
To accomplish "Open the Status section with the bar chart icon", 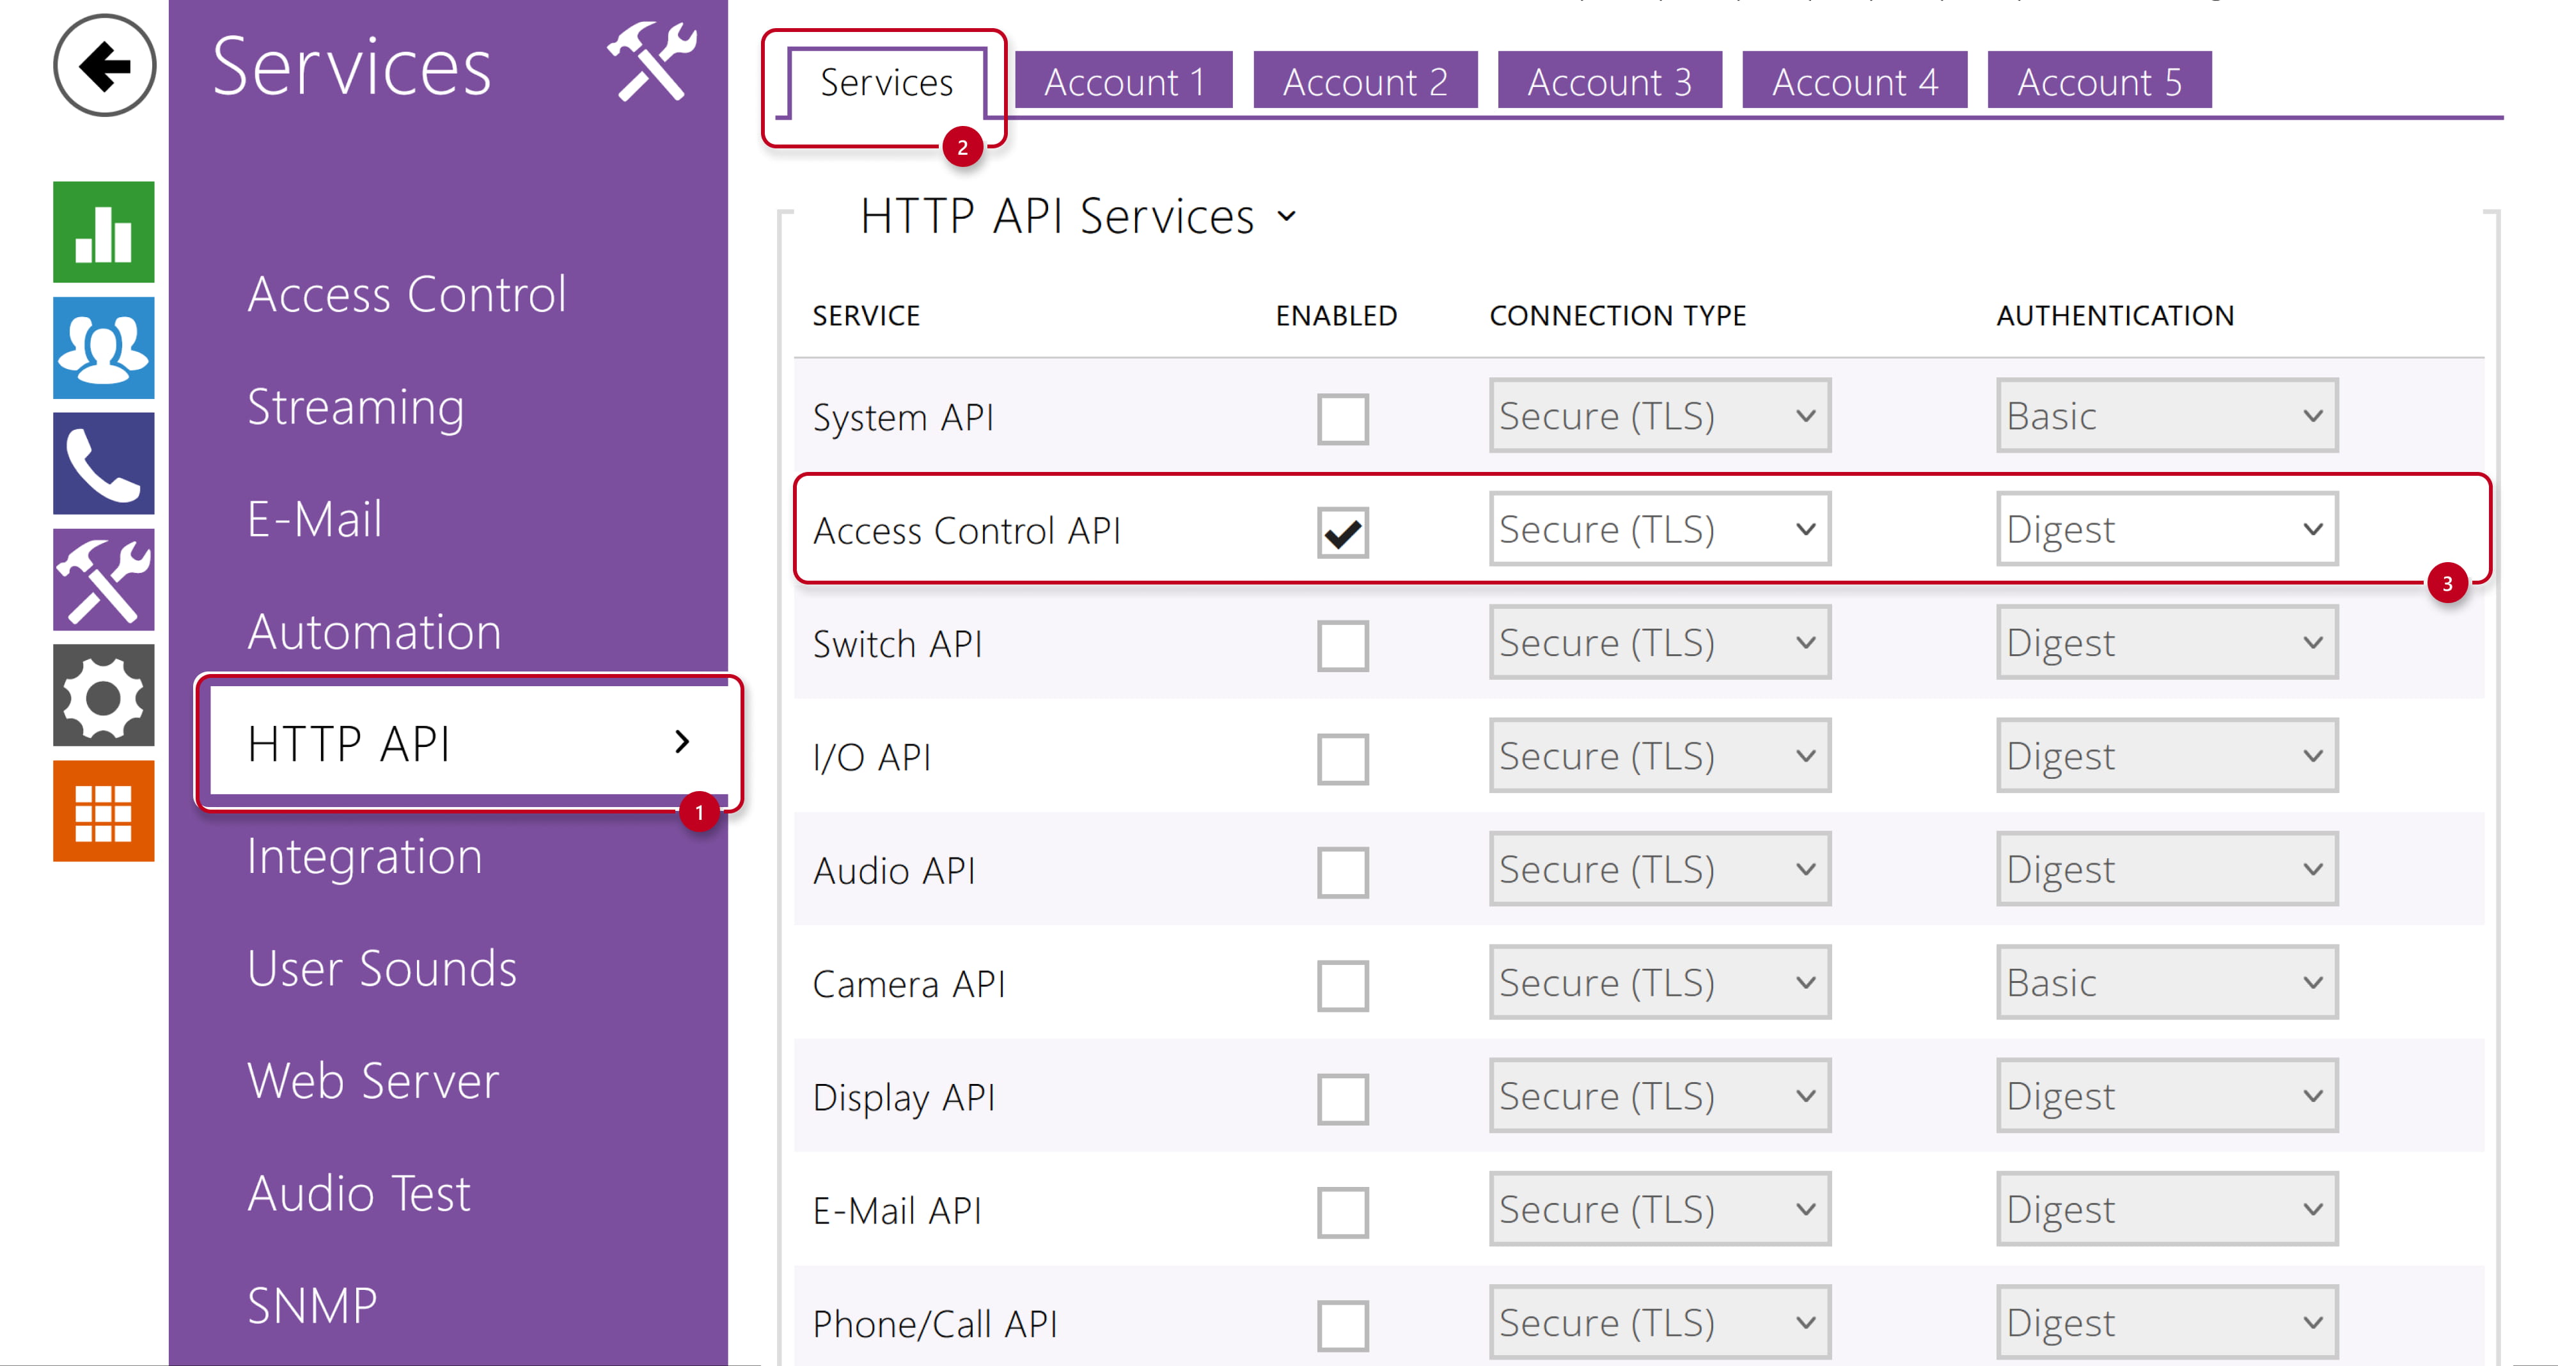I will point(104,232).
